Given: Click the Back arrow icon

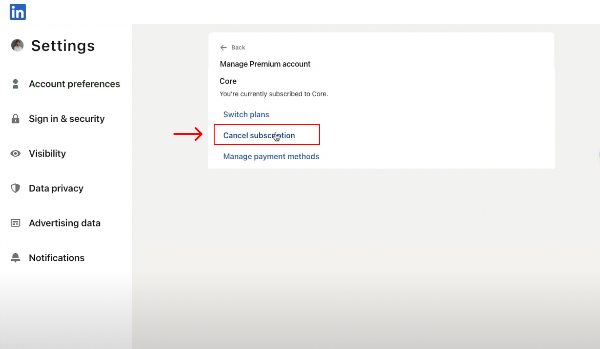Looking at the screenshot, I should click(223, 47).
